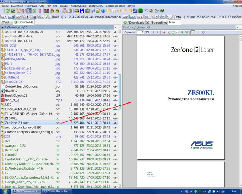This screenshot has width=242, height=194.
Task: Click left file list scroll down arrow
Action: click(119, 186)
